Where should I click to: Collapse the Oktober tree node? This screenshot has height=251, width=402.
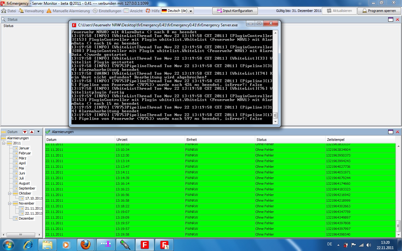(10, 193)
